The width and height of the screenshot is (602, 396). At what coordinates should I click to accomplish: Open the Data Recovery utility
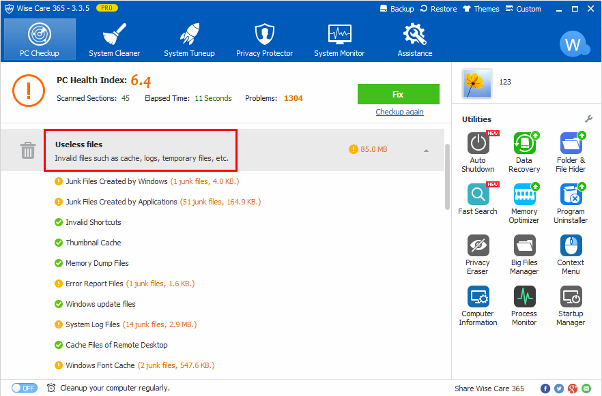(524, 152)
